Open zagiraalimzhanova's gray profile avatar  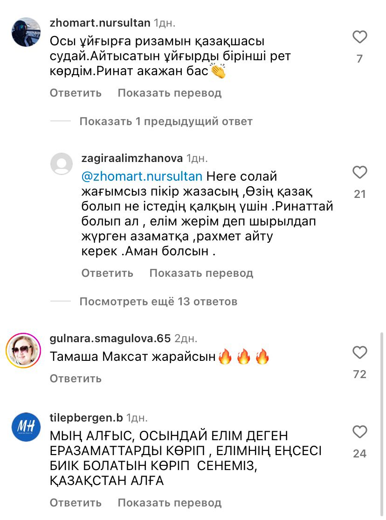(62, 164)
